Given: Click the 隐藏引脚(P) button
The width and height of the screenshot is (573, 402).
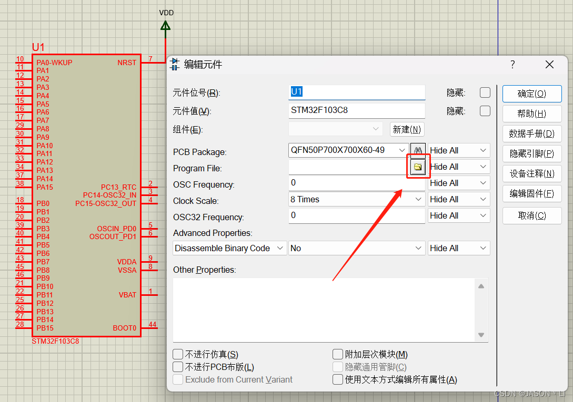Looking at the screenshot, I should [532, 154].
